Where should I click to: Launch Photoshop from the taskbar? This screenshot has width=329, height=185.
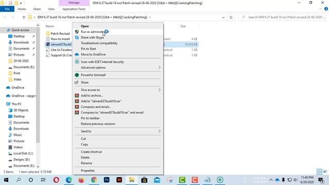click(106, 180)
